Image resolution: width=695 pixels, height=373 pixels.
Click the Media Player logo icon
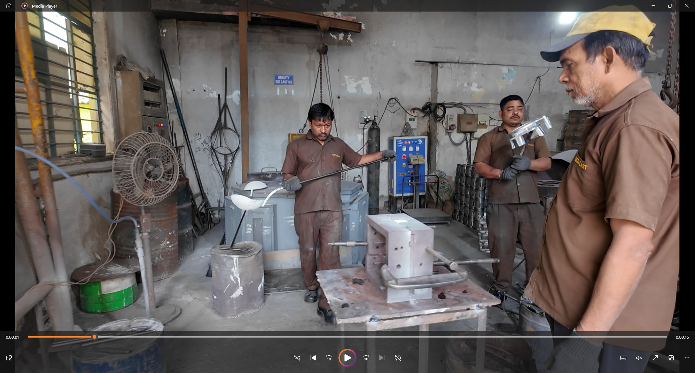pos(25,6)
